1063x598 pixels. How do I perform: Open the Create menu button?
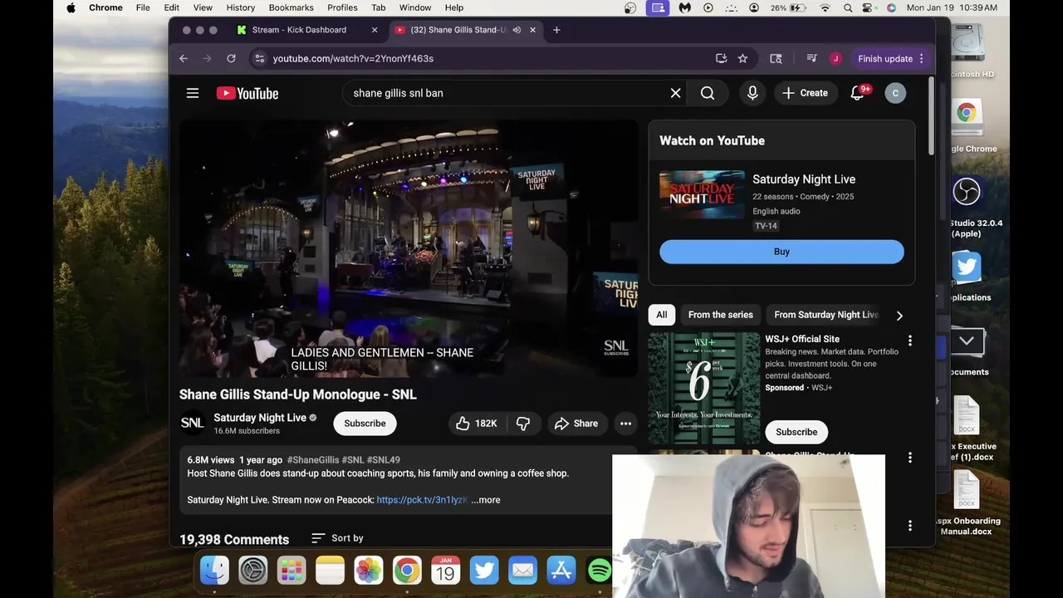click(x=805, y=93)
